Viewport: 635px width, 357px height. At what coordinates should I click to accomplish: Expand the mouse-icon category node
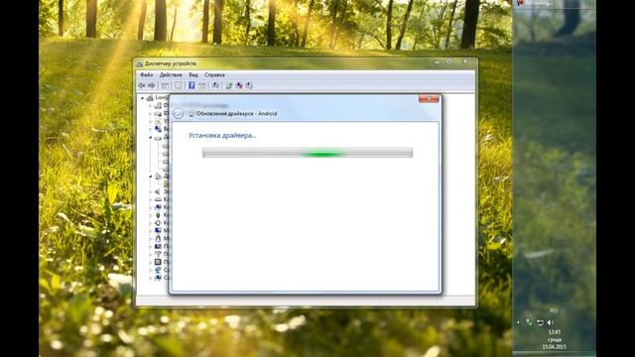click(150, 239)
